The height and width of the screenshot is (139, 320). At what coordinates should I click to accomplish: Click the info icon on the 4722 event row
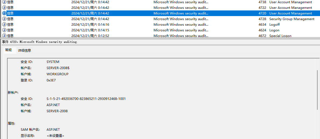coord(4,7)
